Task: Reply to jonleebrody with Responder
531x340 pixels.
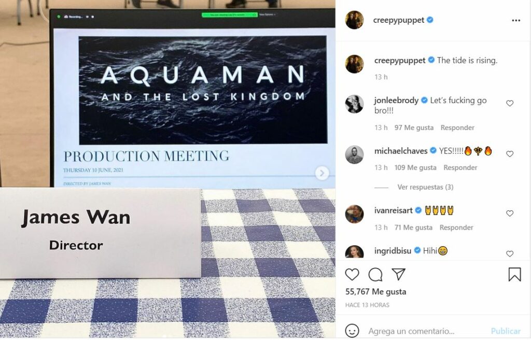Action: [457, 127]
